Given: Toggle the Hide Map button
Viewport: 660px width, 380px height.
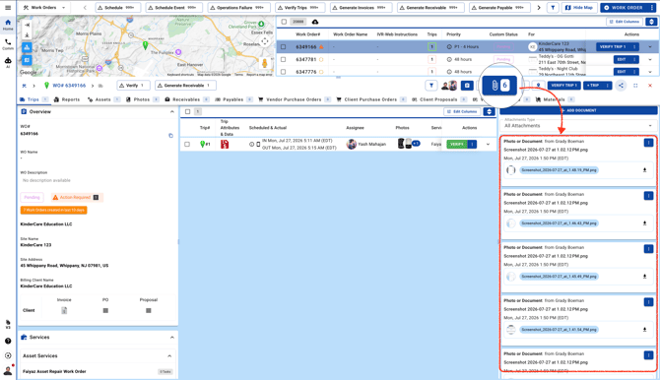Looking at the screenshot, I should point(579,8).
